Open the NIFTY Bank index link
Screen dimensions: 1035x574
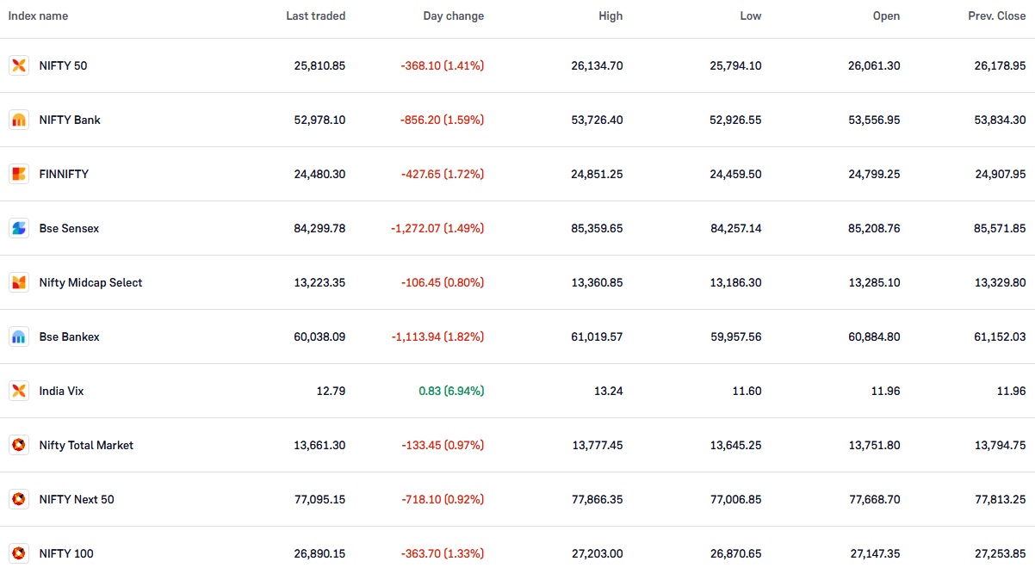coord(70,120)
